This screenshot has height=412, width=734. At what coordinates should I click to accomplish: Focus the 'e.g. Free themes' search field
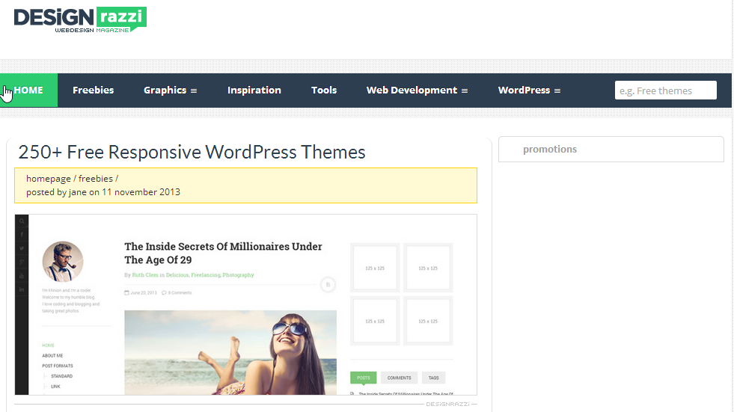click(x=665, y=90)
